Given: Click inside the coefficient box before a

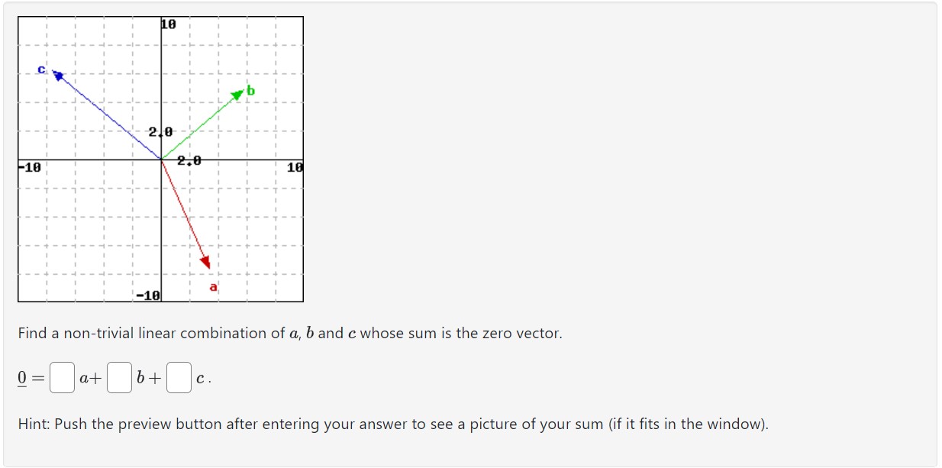Looking at the screenshot, I should (x=63, y=376).
